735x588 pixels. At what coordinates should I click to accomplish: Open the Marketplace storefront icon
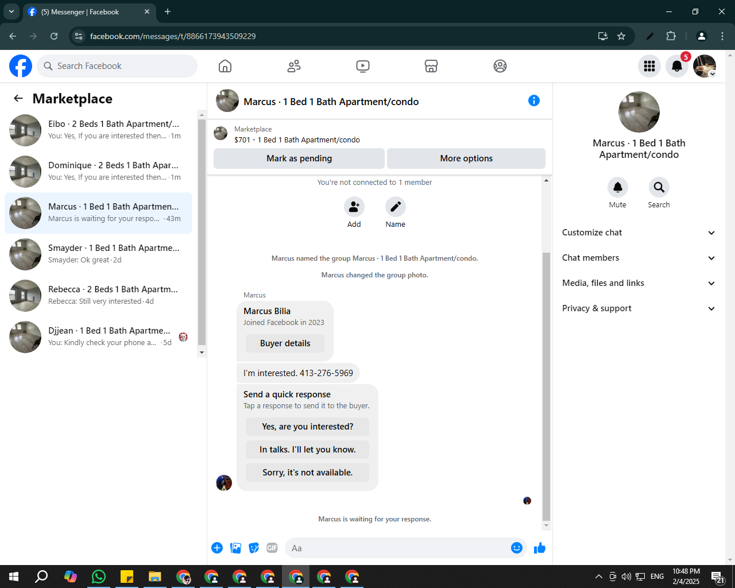tap(431, 66)
